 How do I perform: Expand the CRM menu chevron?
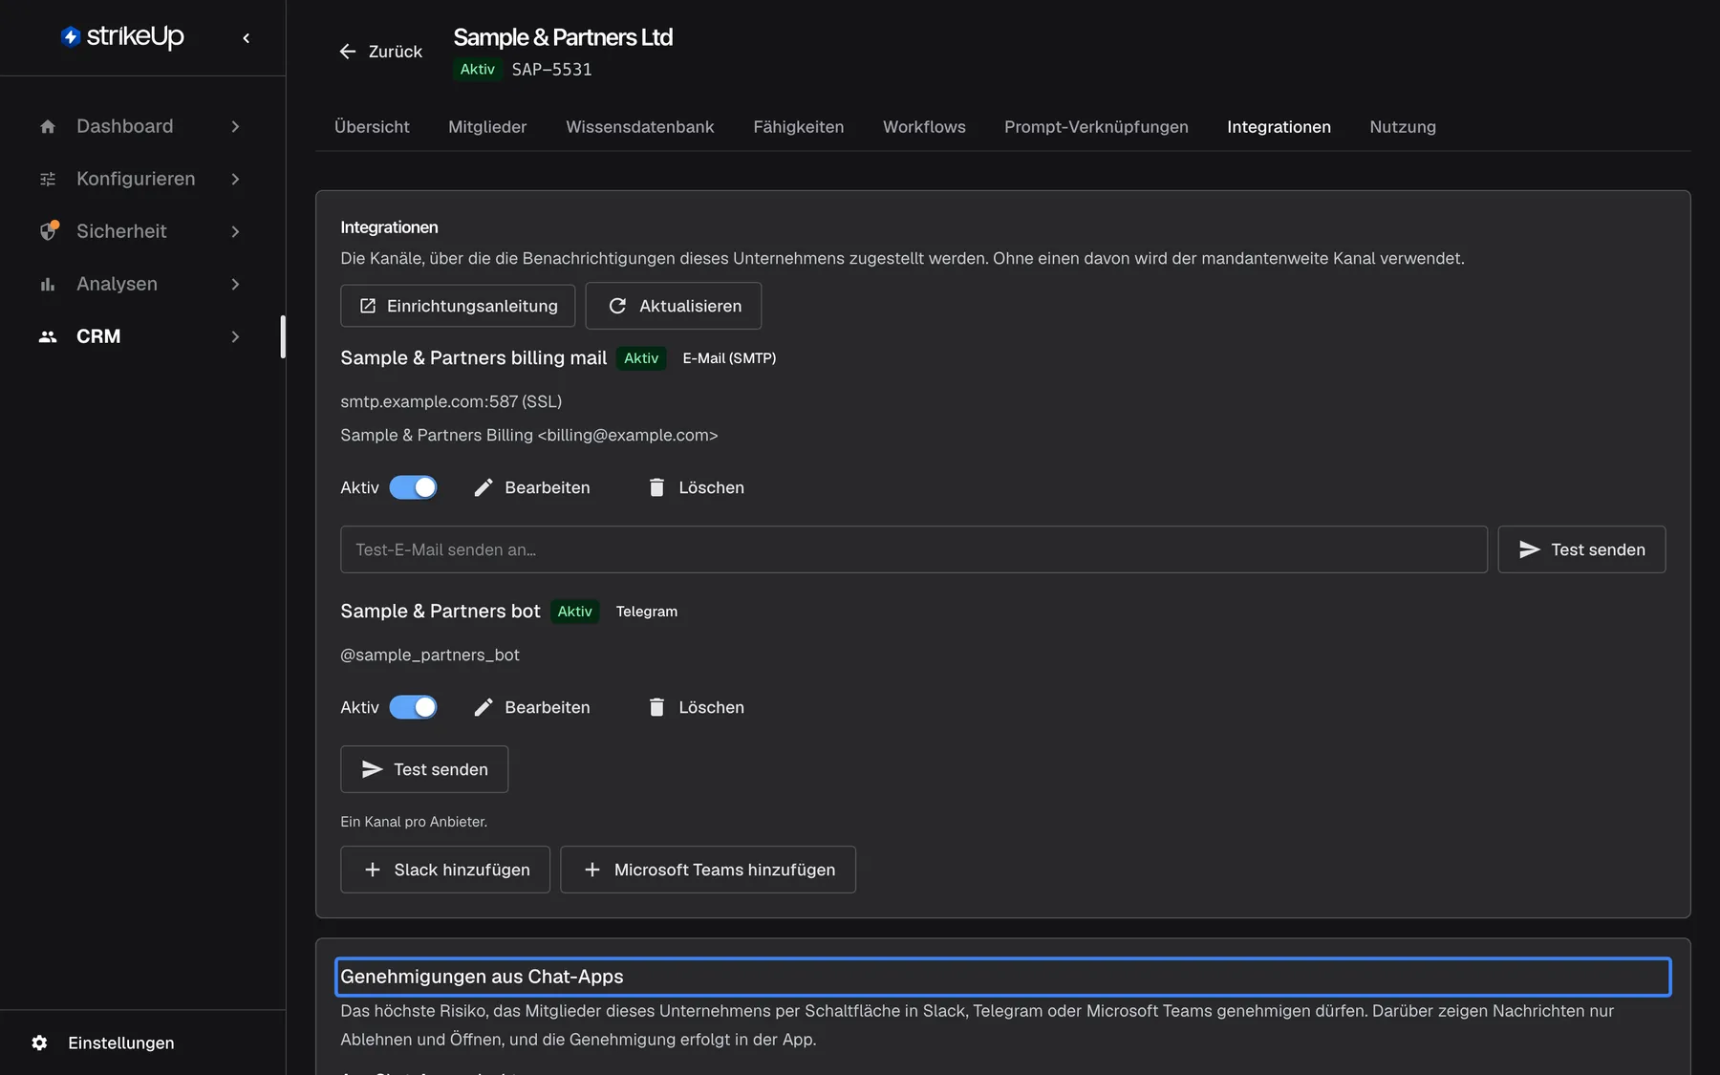coord(235,336)
